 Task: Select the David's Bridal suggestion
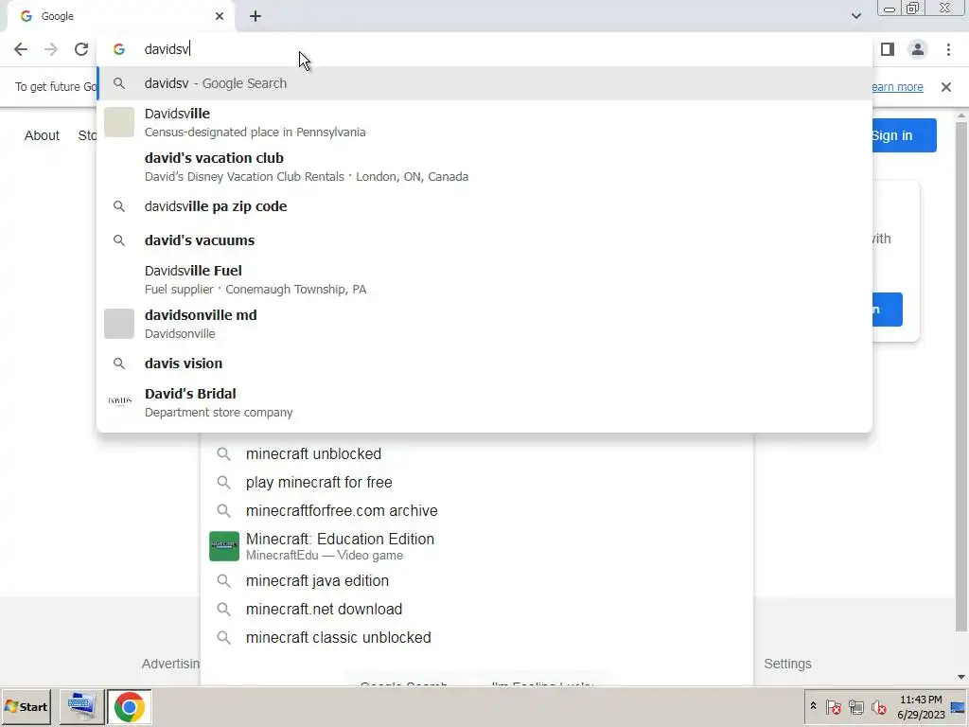(x=484, y=402)
